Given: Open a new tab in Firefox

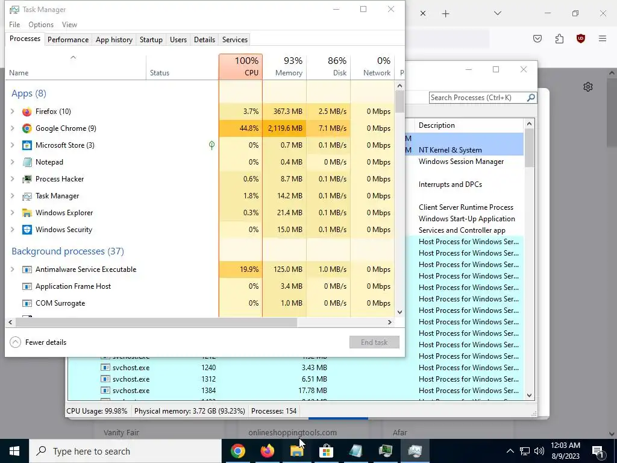Looking at the screenshot, I should click(445, 14).
